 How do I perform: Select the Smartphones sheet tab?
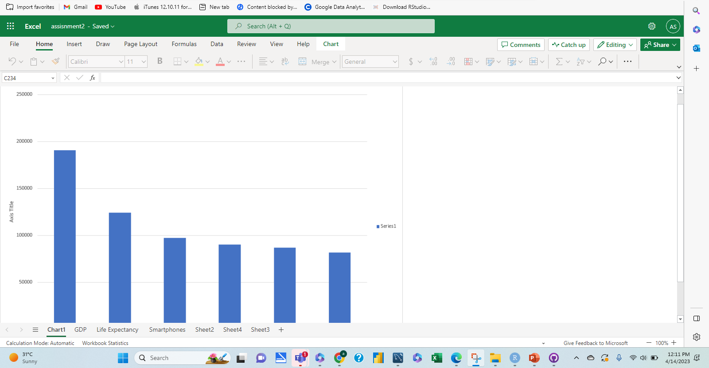tap(167, 329)
